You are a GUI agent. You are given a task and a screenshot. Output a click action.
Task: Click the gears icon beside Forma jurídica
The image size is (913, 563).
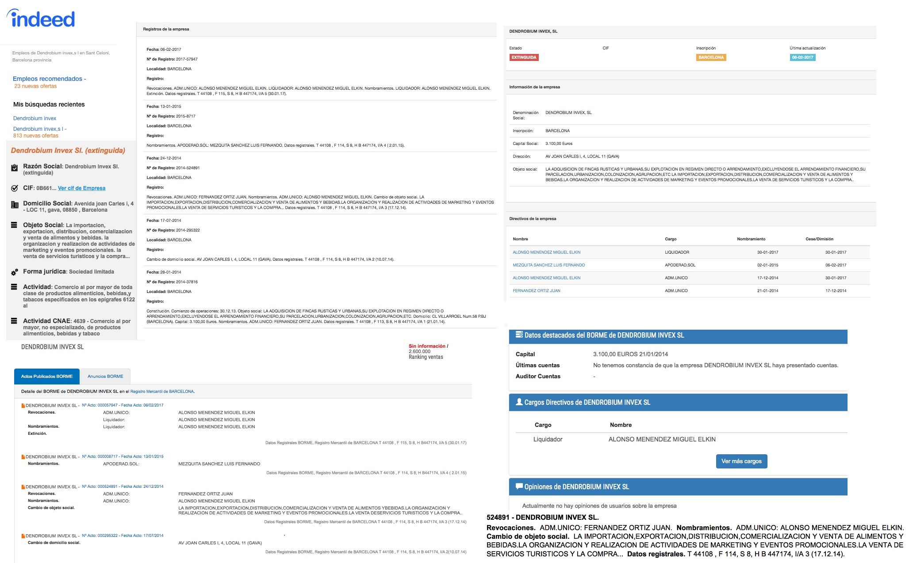[x=15, y=272]
